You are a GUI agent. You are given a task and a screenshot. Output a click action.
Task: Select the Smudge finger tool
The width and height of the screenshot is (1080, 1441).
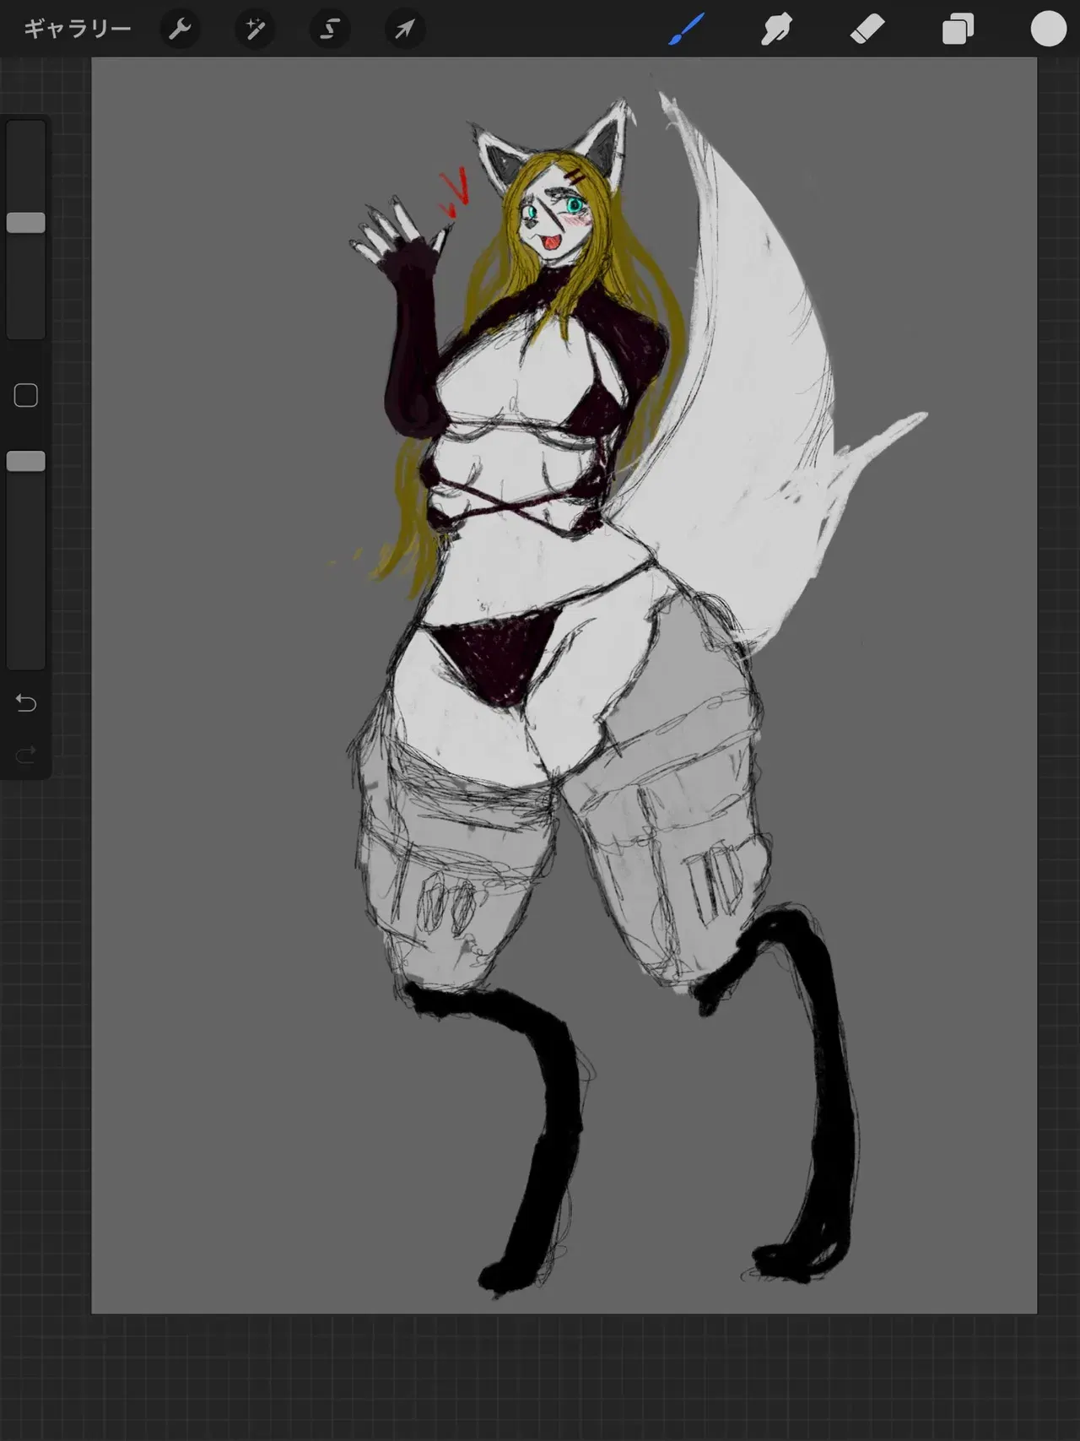click(x=776, y=30)
